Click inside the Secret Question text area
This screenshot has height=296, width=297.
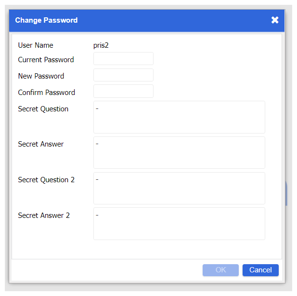[x=179, y=117]
